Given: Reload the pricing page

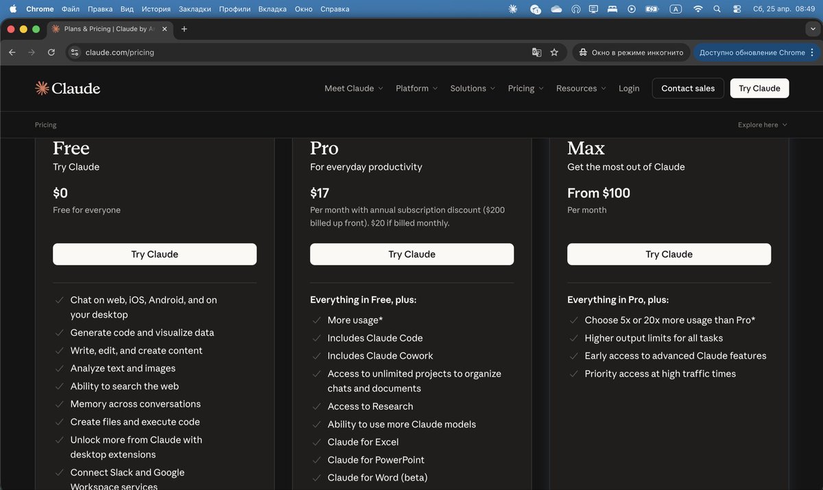Looking at the screenshot, I should 51,52.
